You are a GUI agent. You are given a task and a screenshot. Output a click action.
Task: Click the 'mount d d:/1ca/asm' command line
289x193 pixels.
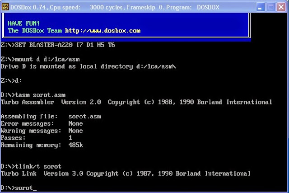pyautogui.click(x=40, y=59)
